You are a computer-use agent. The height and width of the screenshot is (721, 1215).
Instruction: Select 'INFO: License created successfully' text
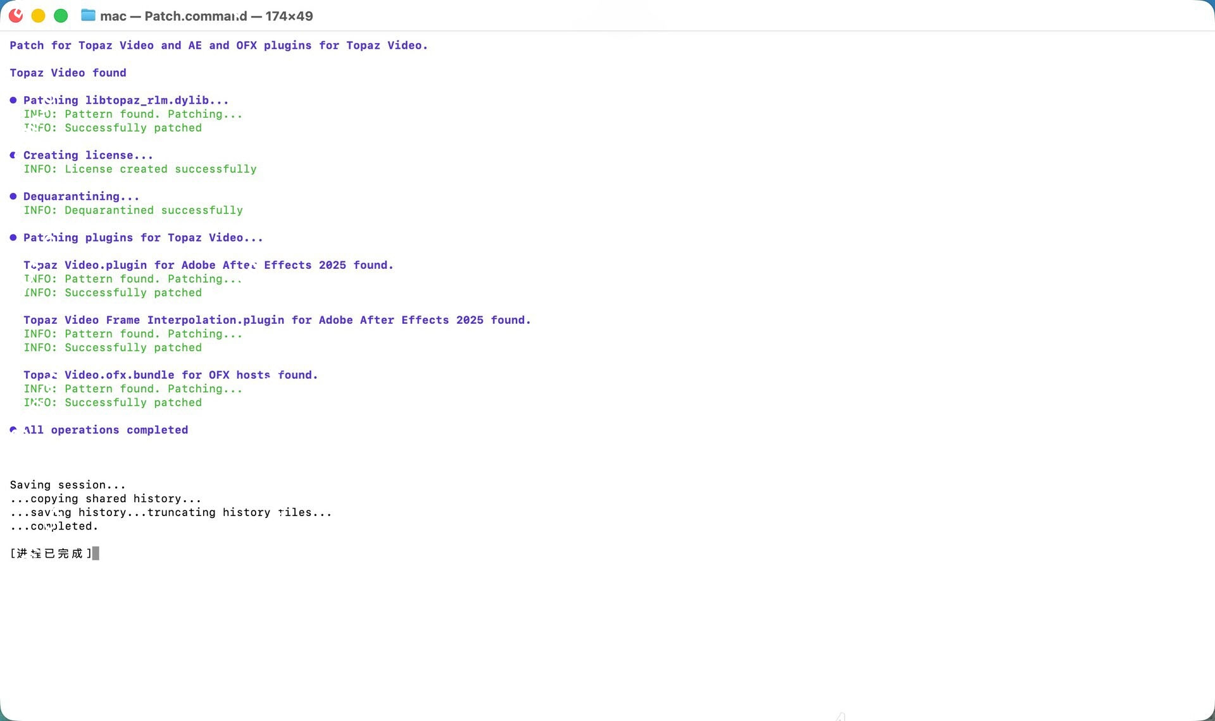click(140, 169)
